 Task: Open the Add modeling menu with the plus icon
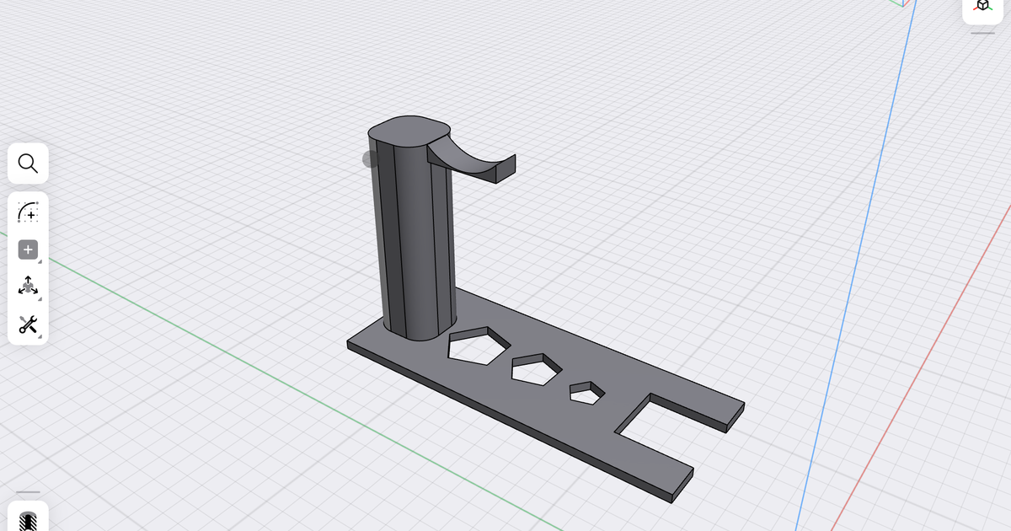(x=28, y=249)
